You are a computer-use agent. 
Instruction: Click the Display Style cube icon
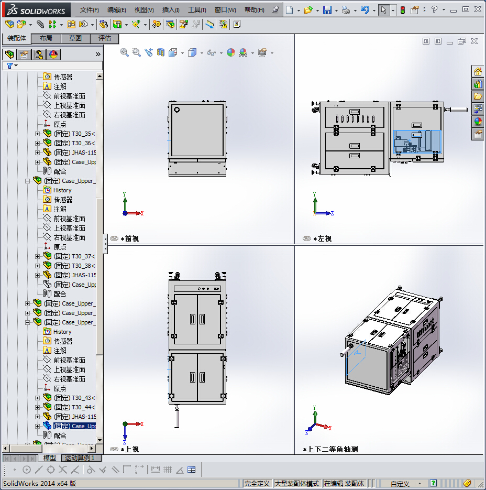[x=192, y=52]
